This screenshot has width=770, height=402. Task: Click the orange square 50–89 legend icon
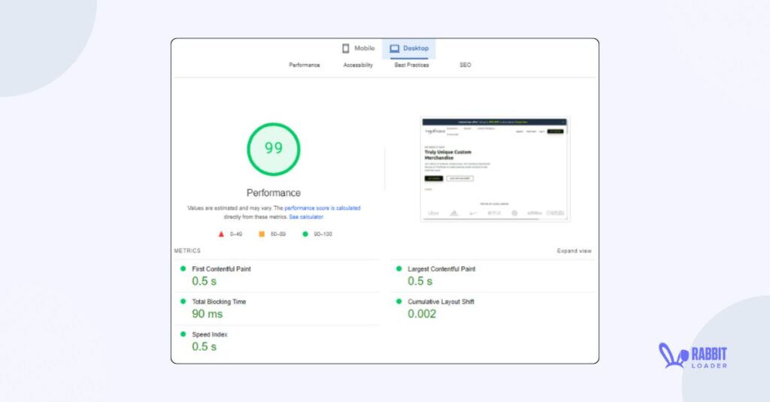pos(262,234)
